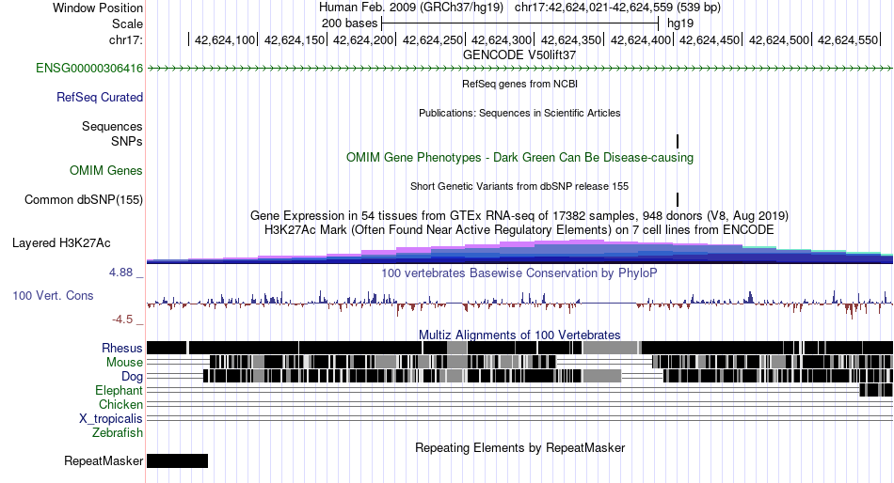Click the Scale label
Screen dimensions: 894x483
(x=127, y=23)
